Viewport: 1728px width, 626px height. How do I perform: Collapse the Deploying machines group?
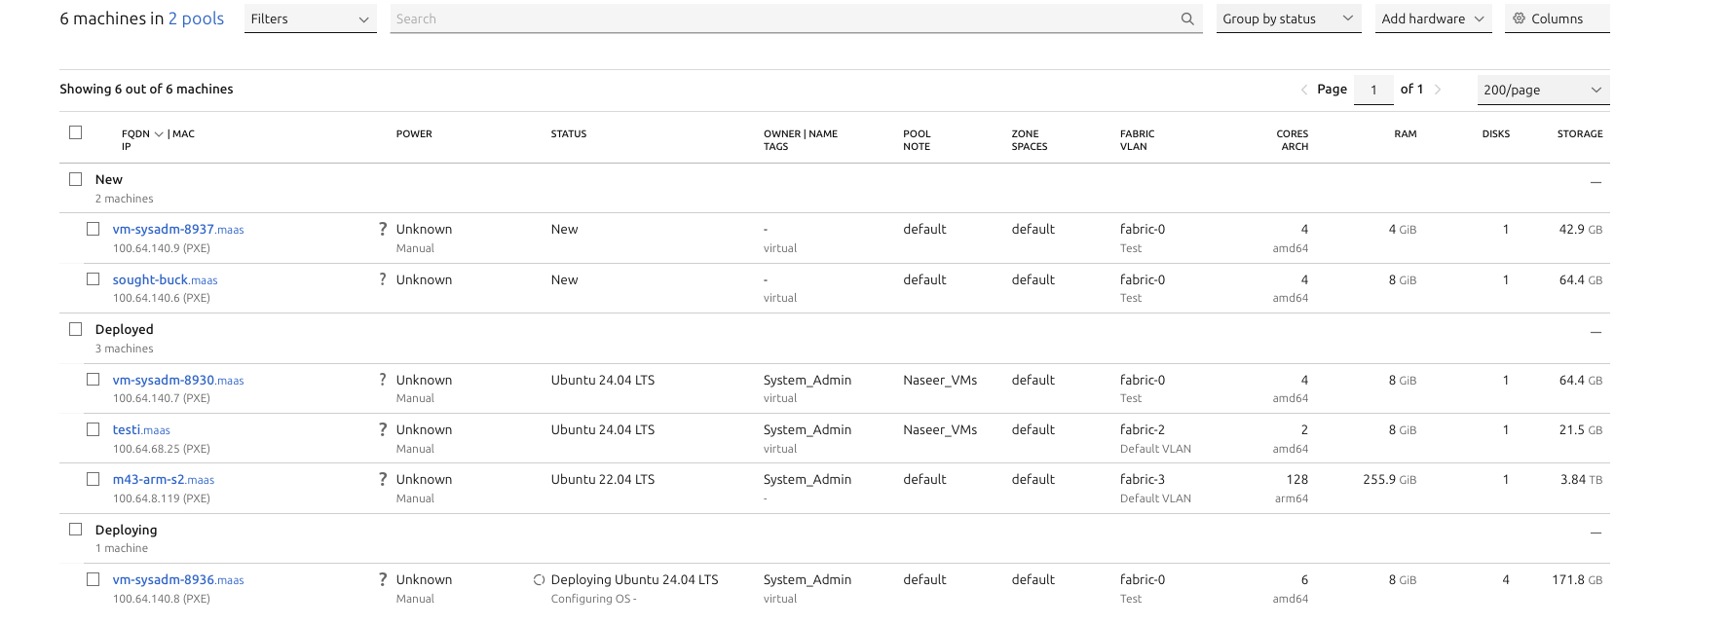(x=1596, y=533)
